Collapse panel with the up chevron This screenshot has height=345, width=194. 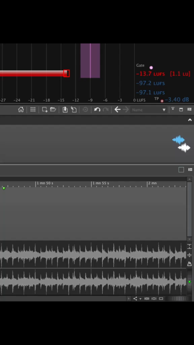pos(190,120)
